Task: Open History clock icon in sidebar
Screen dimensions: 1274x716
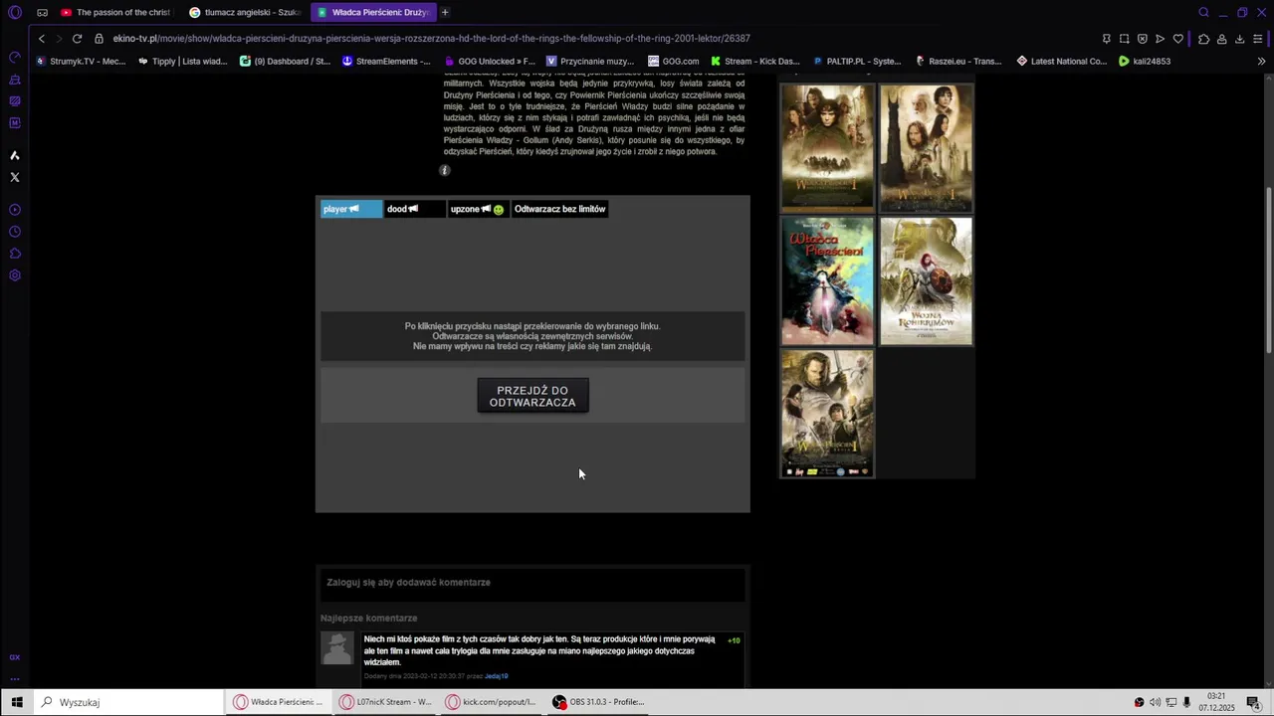Action: coord(15,232)
